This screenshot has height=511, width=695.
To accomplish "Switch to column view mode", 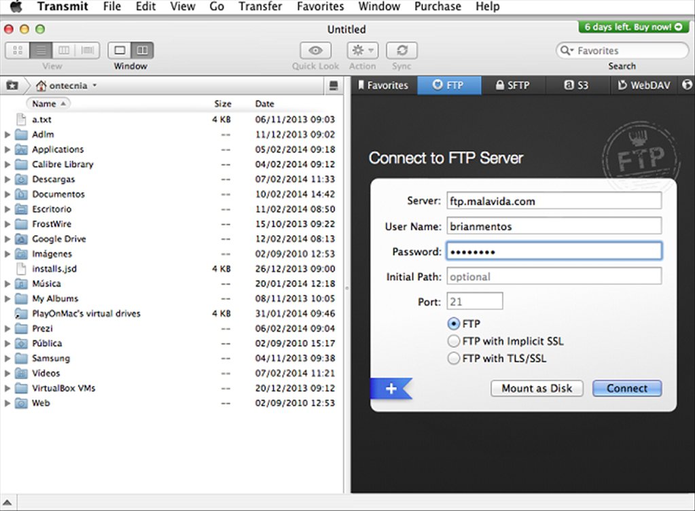I will (64, 50).
